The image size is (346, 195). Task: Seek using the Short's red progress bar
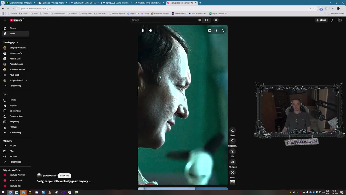point(182,185)
